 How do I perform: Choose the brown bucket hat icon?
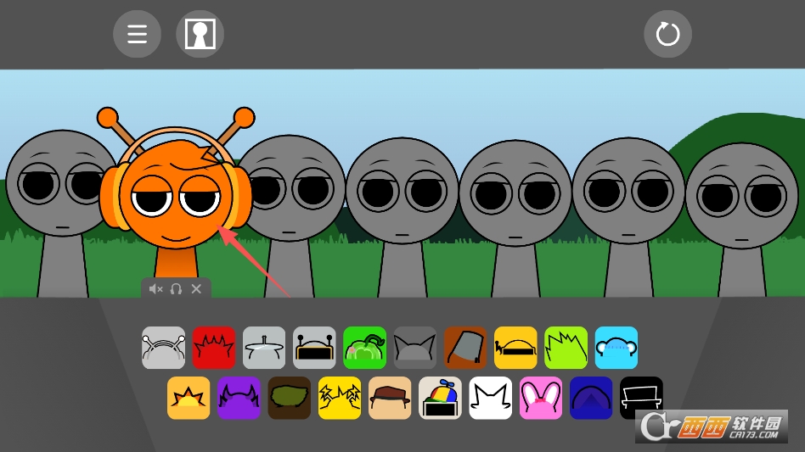coord(465,348)
